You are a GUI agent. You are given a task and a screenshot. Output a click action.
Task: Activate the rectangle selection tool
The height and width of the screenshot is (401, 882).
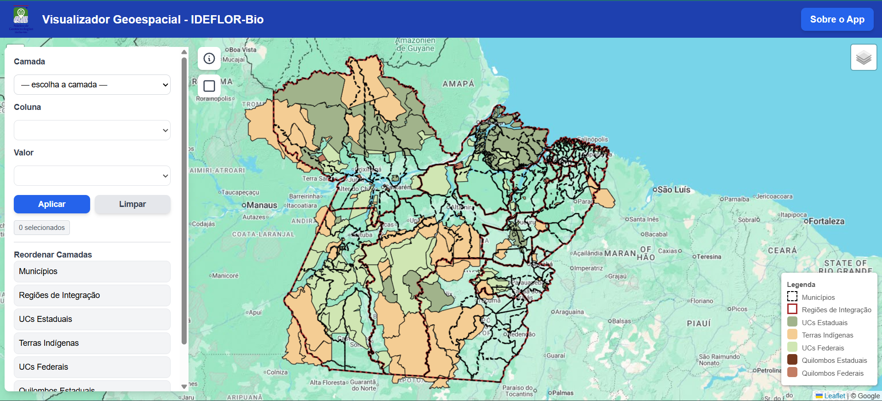click(209, 86)
